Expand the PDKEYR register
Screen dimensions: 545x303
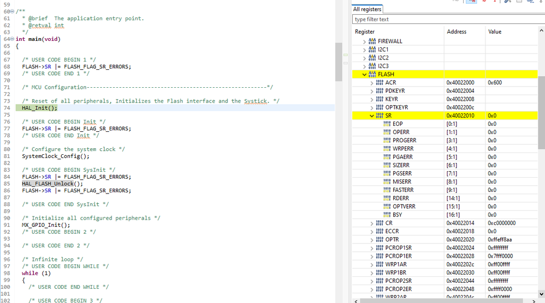371,91
